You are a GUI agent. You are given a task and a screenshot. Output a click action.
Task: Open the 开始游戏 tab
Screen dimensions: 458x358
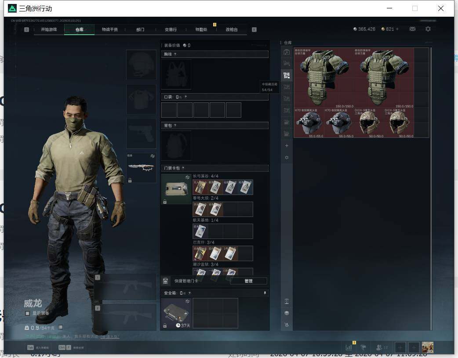pos(49,29)
